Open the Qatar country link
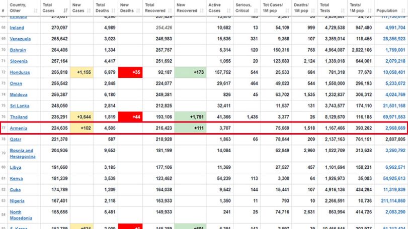Screen dimensions: 408x229 click(x=16, y=140)
